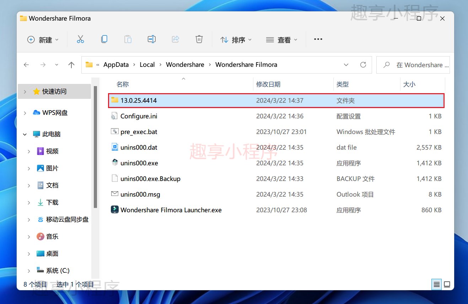Click Local in the address path
The image size is (468, 304).
point(147,65)
